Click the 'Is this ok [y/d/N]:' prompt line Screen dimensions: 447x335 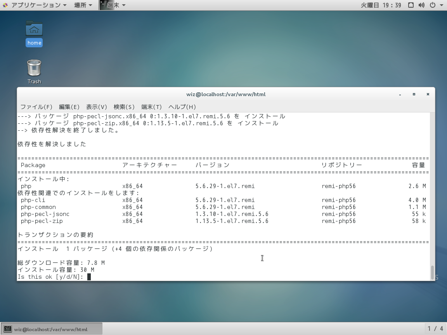[x=50, y=276]
